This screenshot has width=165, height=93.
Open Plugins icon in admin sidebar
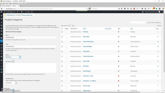tap(1, 48)
